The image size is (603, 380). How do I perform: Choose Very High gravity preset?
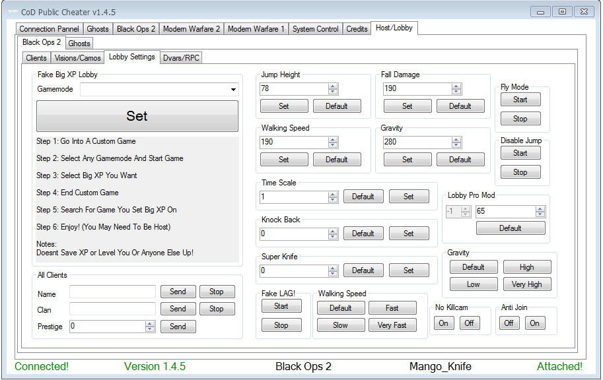coord(527,284)
